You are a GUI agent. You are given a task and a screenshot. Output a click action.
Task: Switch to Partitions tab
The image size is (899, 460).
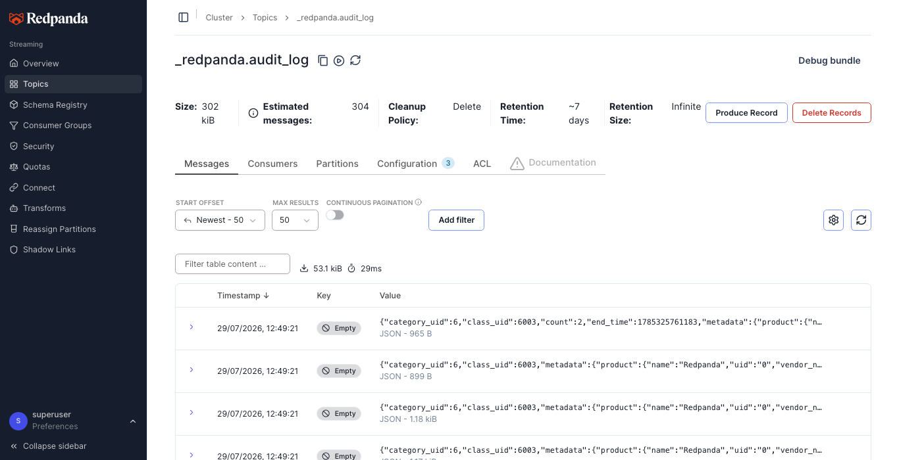tap(337, 164)
